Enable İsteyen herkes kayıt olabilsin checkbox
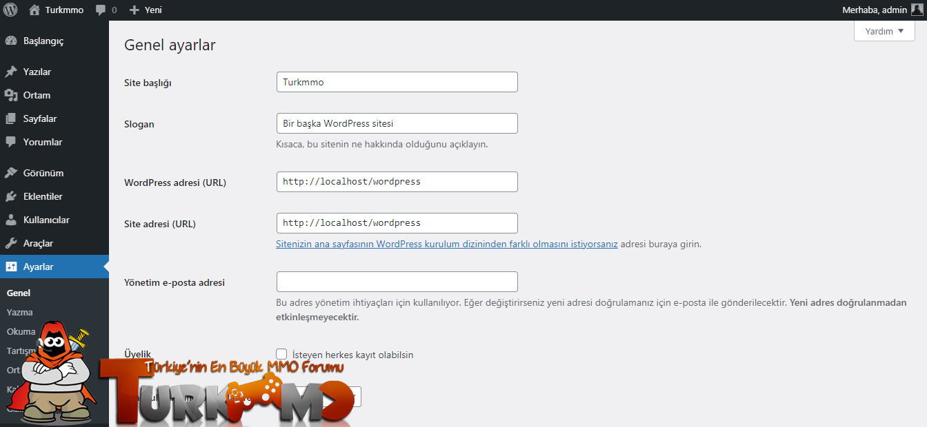Screen dimensions: 927x427 pos(281,354)
